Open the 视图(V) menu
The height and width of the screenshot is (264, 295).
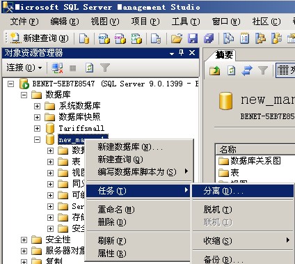[105, 22]
